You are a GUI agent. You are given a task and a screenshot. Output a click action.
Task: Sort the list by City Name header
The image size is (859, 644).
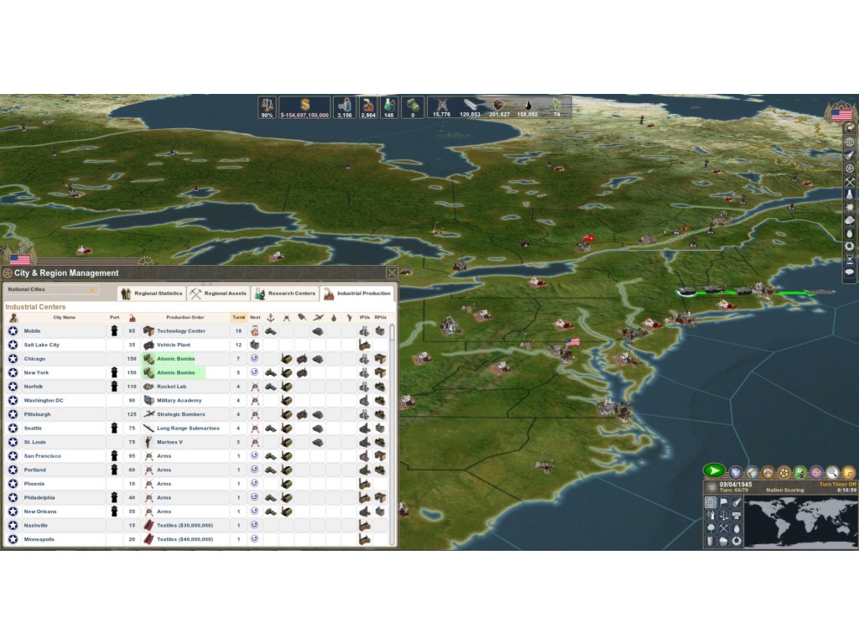tap(64, 318)
